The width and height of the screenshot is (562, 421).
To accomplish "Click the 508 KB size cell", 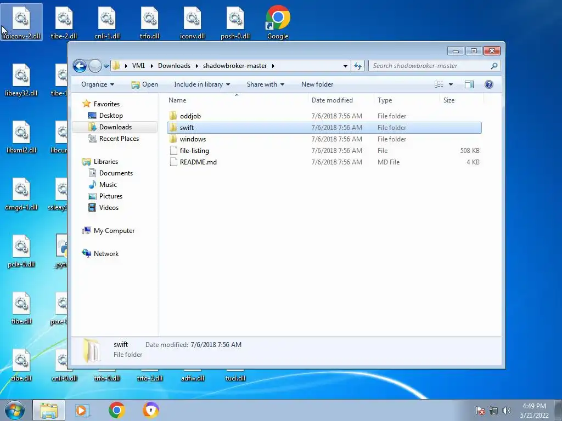I will pos(470,150).
